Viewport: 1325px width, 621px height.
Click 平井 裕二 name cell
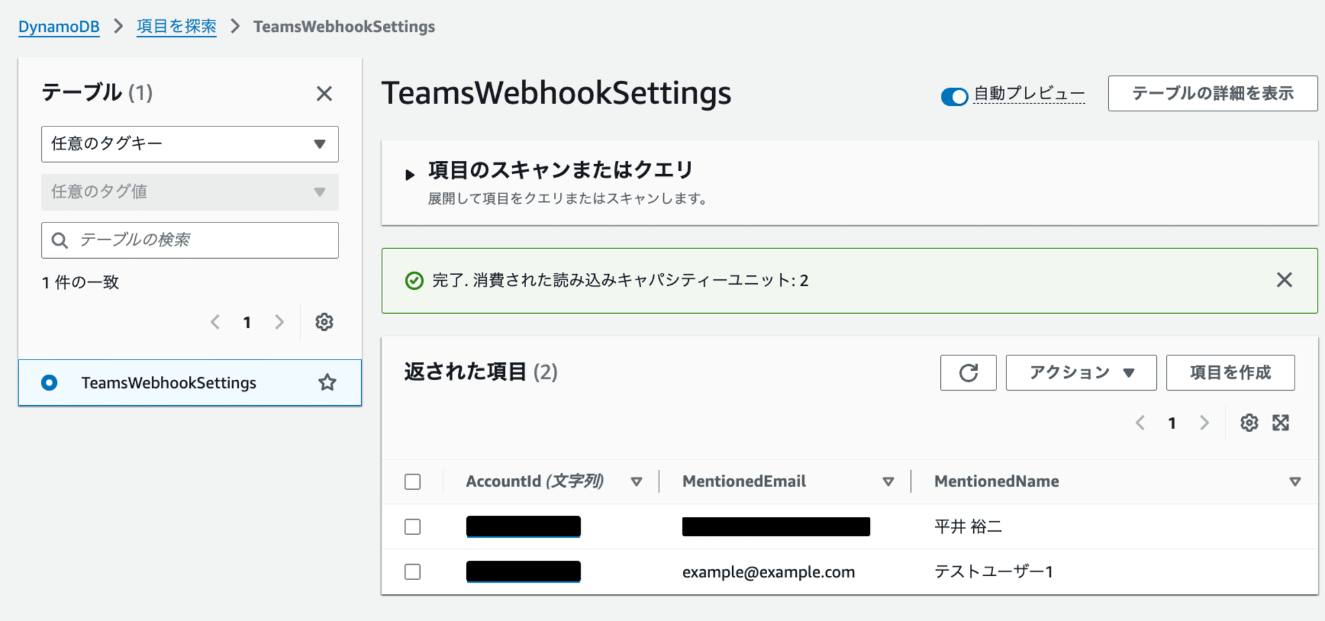(968, 526)
